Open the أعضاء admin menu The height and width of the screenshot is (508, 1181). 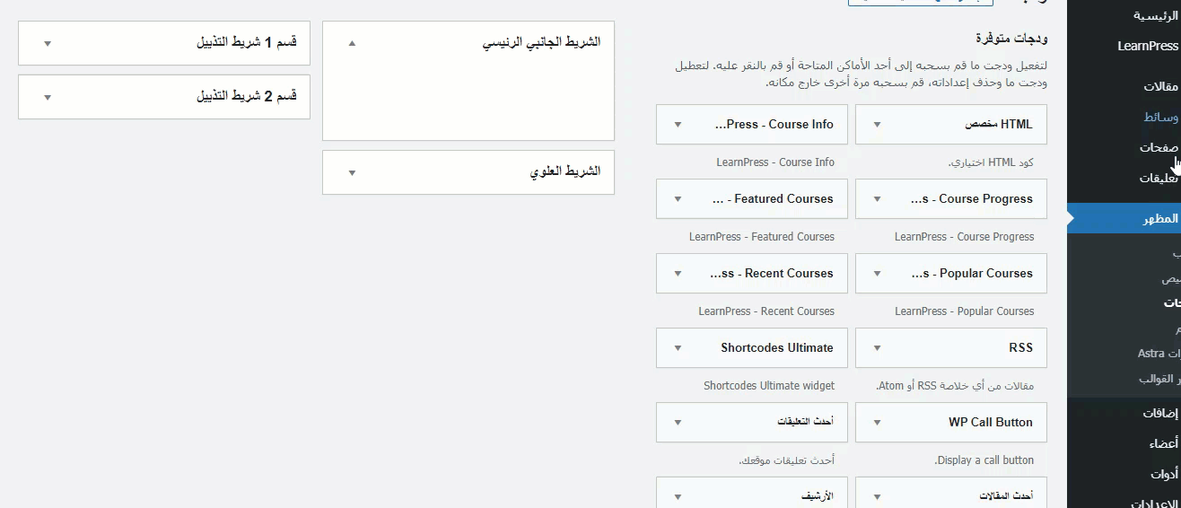pos(1162,443)
